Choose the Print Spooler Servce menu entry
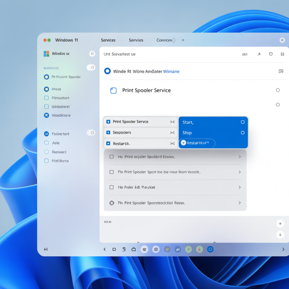289x289 pixels. 140,122
